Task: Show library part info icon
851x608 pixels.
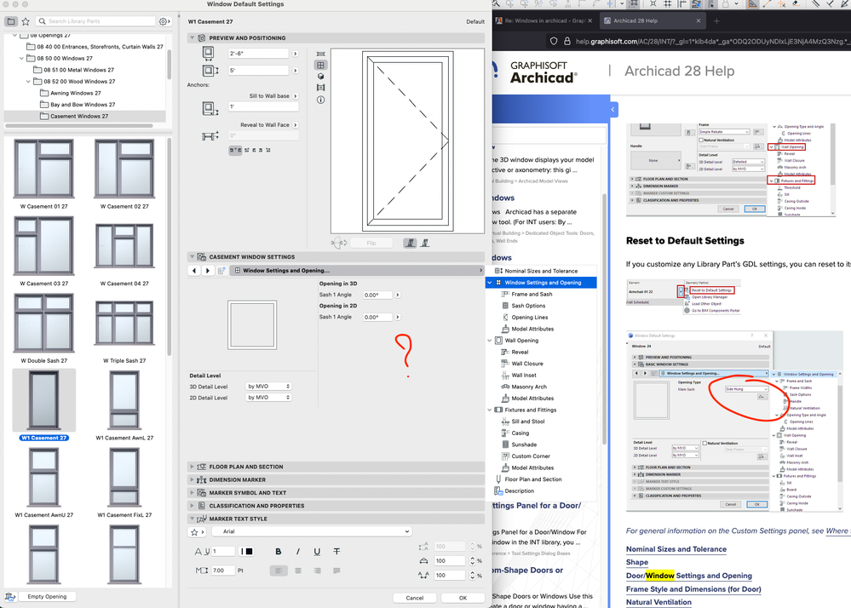Action: point(321,100)
